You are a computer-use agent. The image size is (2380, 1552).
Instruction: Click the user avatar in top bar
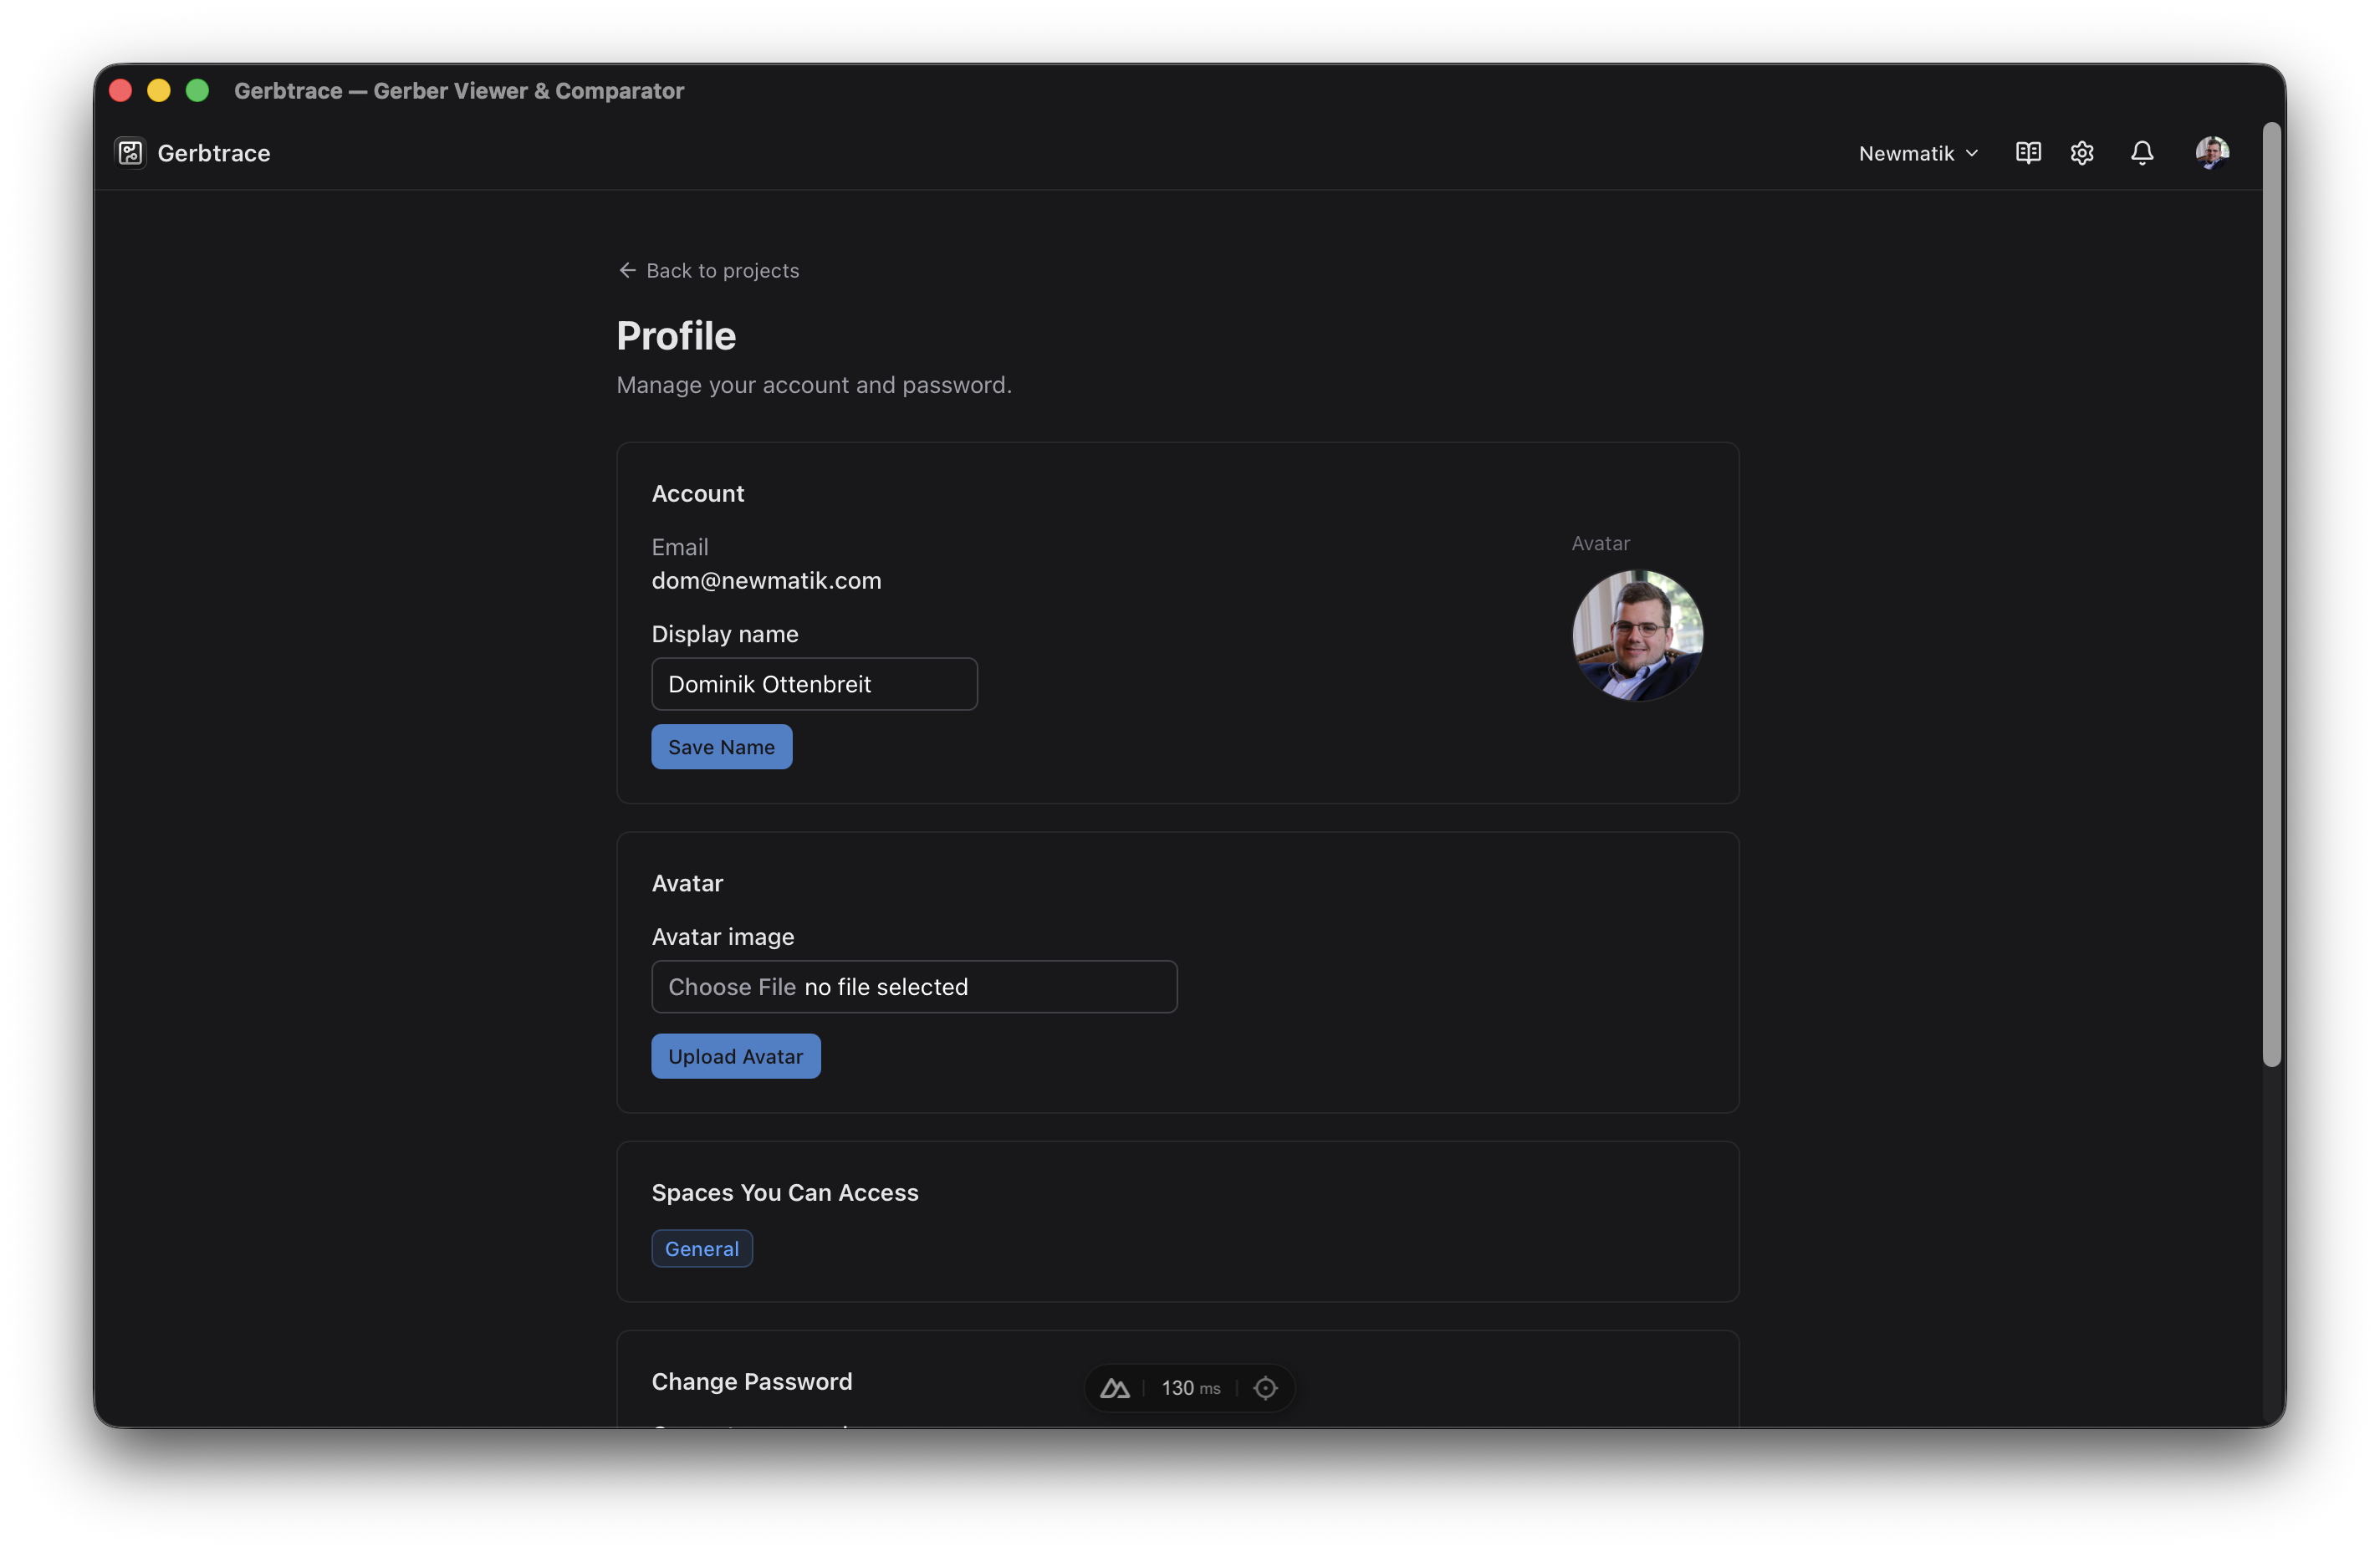(2212, 152)
